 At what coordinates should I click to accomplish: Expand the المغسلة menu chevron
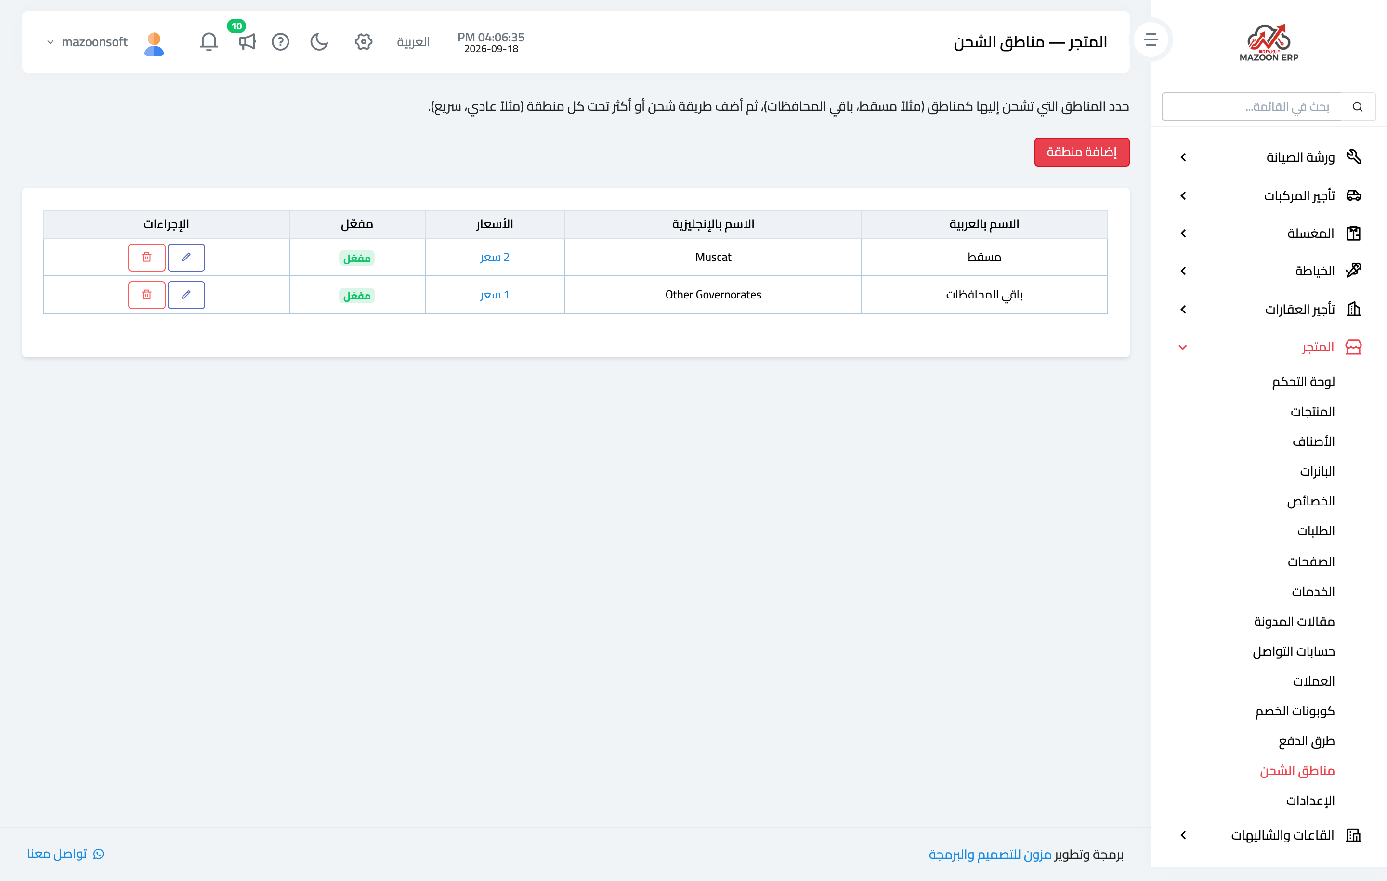(1183, 233)
